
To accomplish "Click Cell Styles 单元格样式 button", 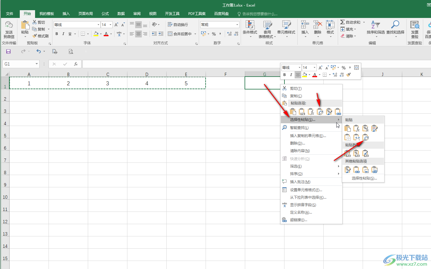I will pyautogui.click(x=286, y=29).
